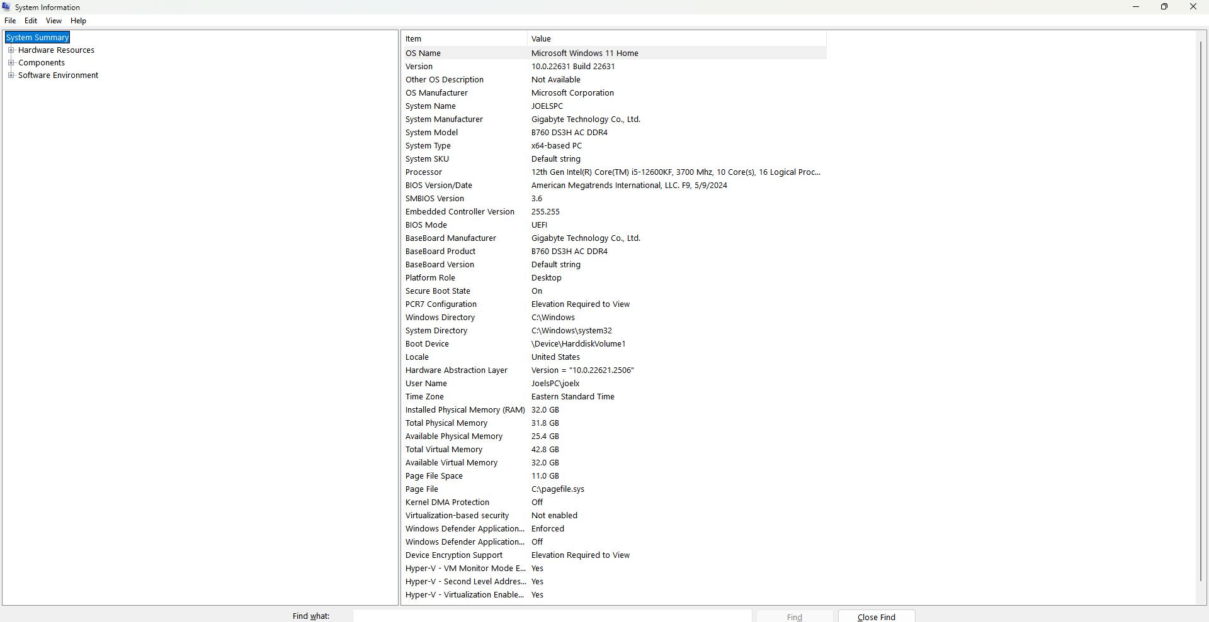The width and height of the screenshot is (1209, 622).
Task: Select the Hardware Resources tree item
Action: click(56, 50)
